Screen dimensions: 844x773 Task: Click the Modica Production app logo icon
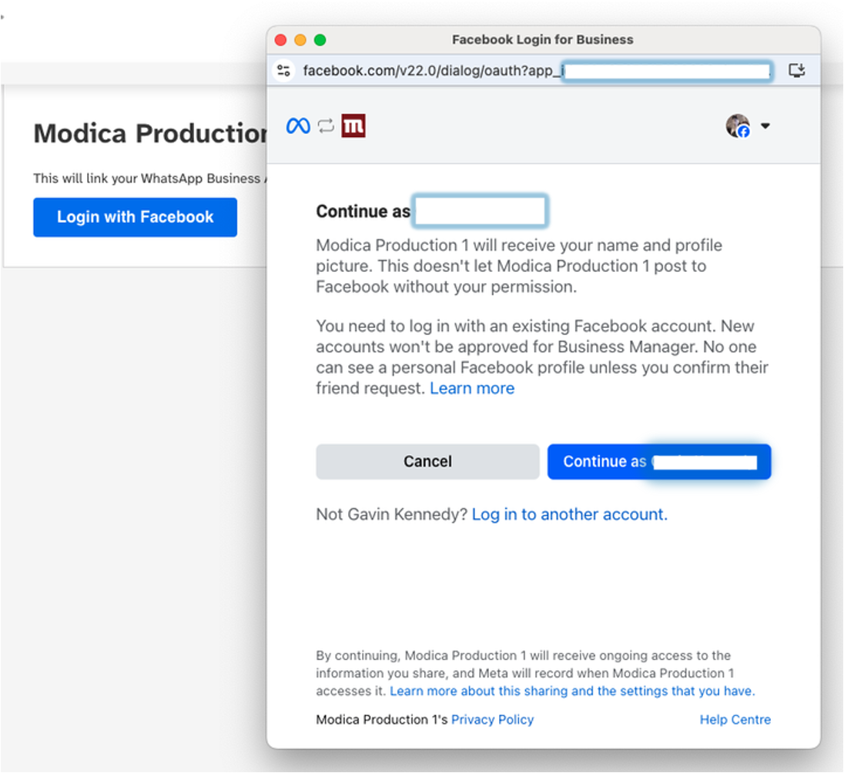pyautogui.click(x=354, y=125)
